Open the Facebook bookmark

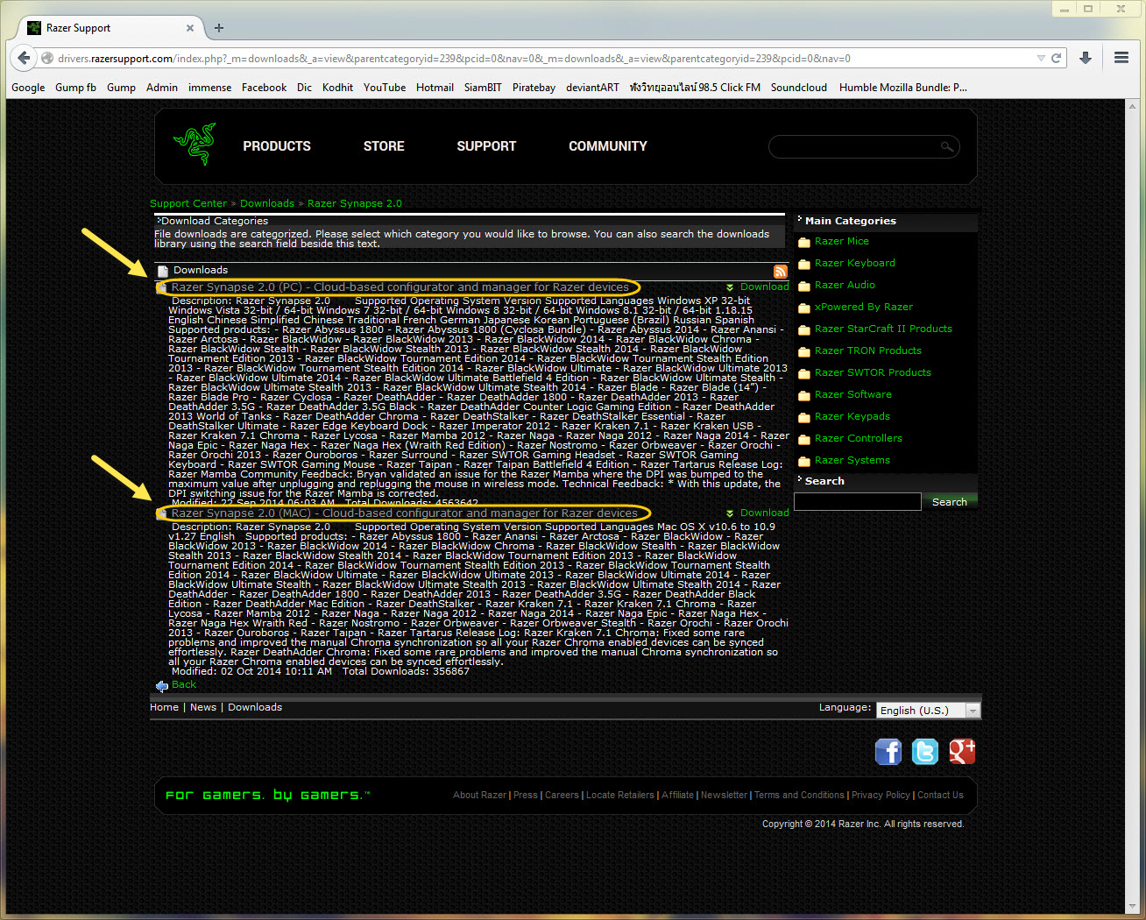[x=264, y=88]
